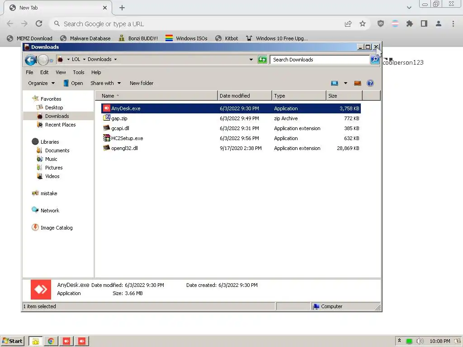
Task: Expand the arrow after LOL in breadcrumb
Action: (x=84, y=59)
